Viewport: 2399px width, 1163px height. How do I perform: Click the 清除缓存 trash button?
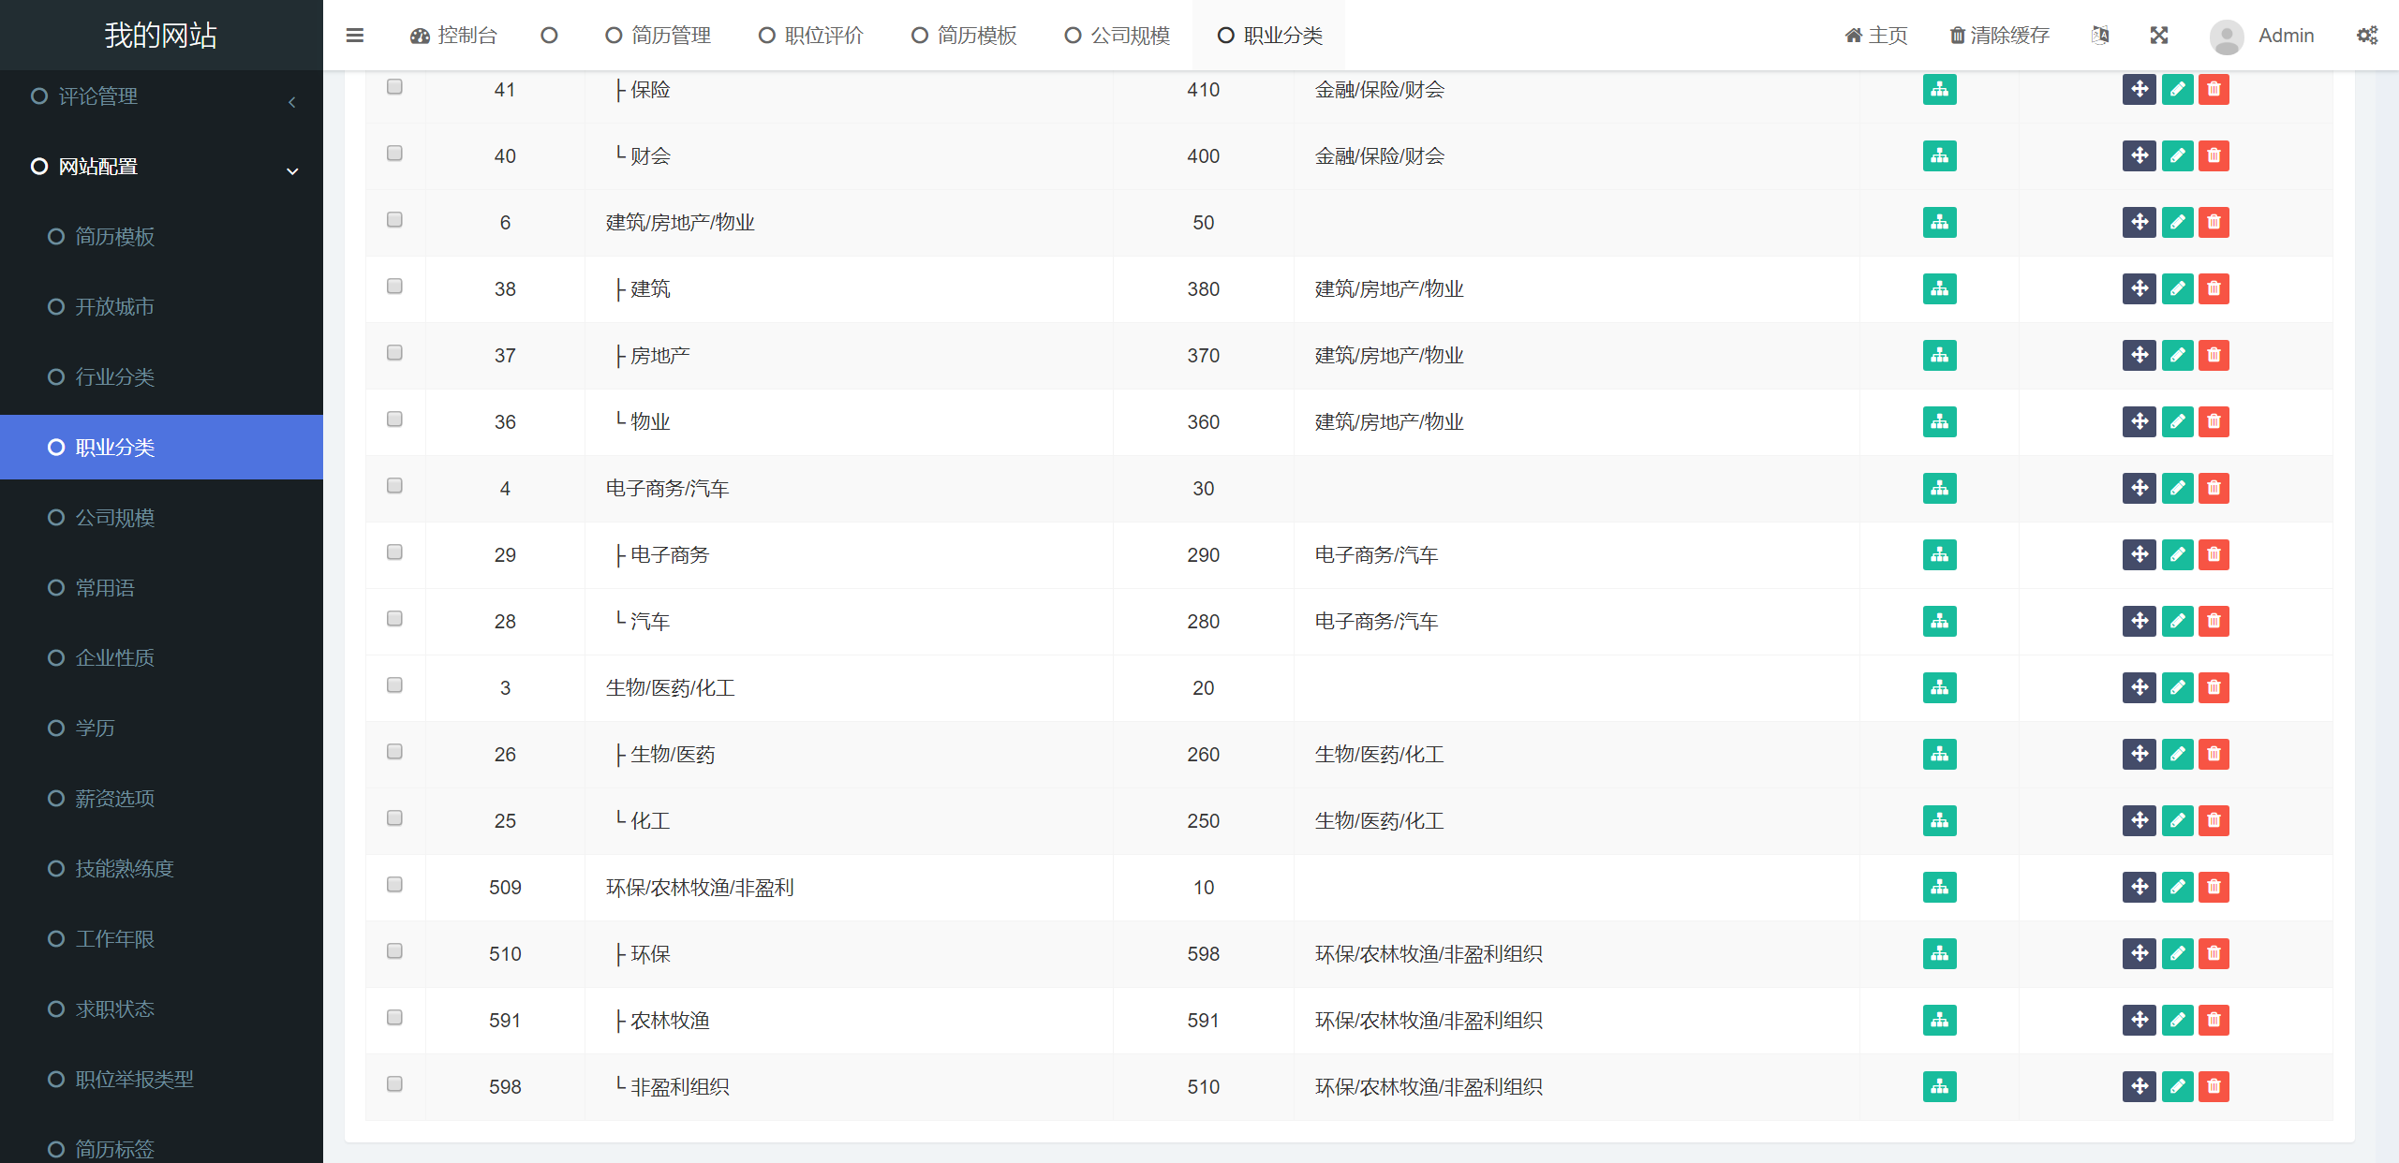coord(2000,36)
